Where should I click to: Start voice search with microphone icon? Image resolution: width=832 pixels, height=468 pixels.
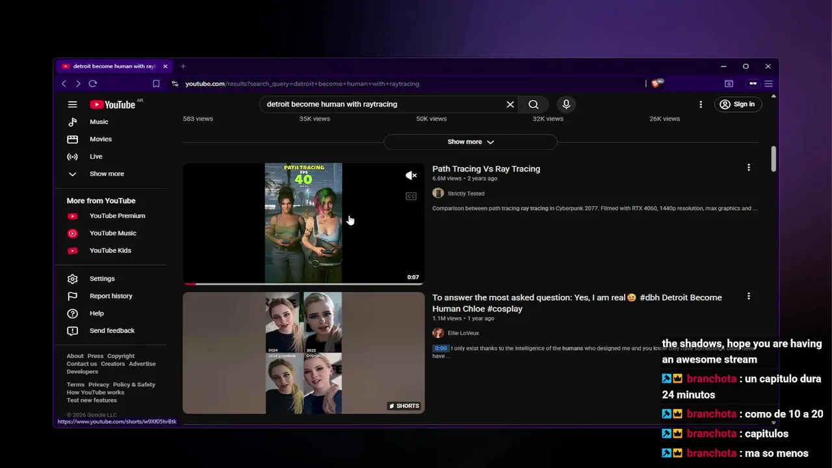[566, 104]
